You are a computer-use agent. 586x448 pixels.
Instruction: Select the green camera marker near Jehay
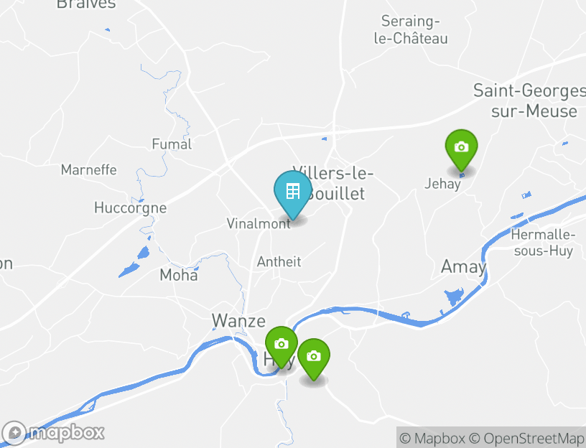(x=462, y=150)
